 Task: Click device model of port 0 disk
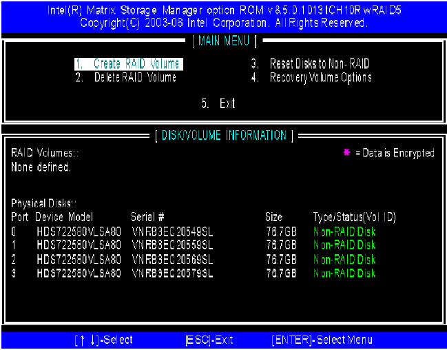pos(79,231)
